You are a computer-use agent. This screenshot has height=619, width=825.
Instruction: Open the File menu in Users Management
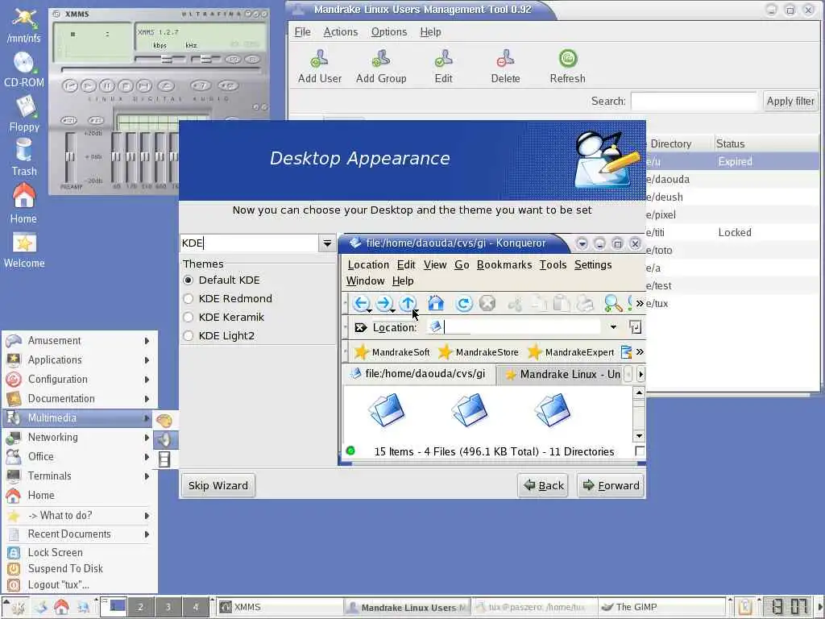click(x=302, y=32)
